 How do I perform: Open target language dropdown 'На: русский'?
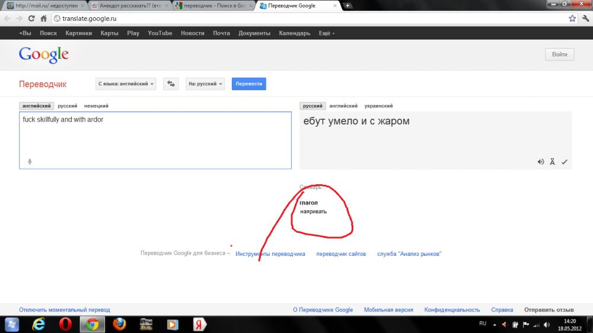pyautogui.click(x=205, y=84)
